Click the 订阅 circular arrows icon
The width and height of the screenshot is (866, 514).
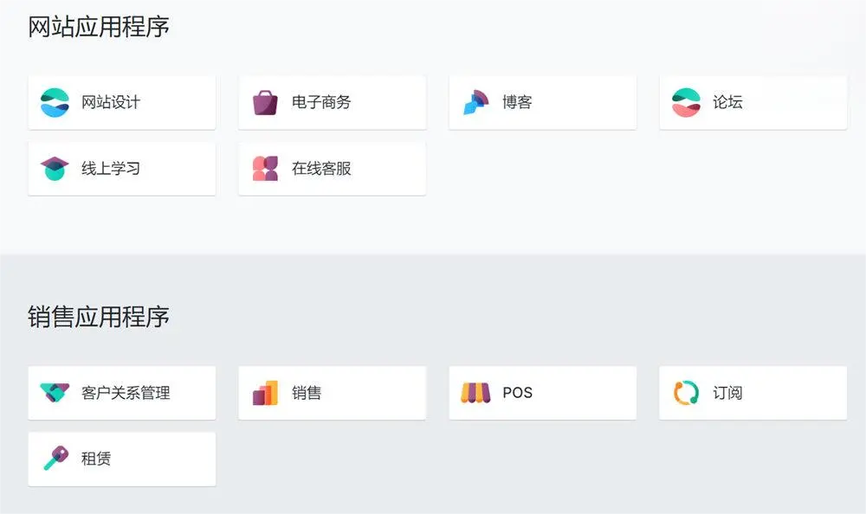click(686, 393)
